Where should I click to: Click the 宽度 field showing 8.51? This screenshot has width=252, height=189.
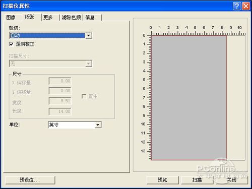click(x=60, y=101)
